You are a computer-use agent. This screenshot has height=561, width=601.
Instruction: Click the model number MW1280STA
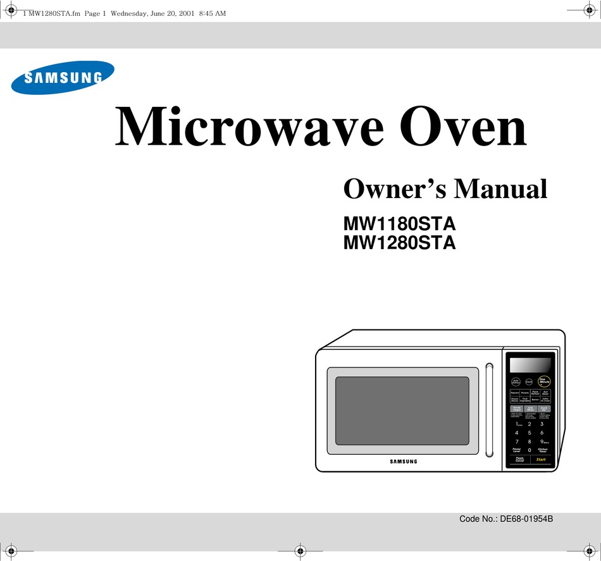coord(399,243)
